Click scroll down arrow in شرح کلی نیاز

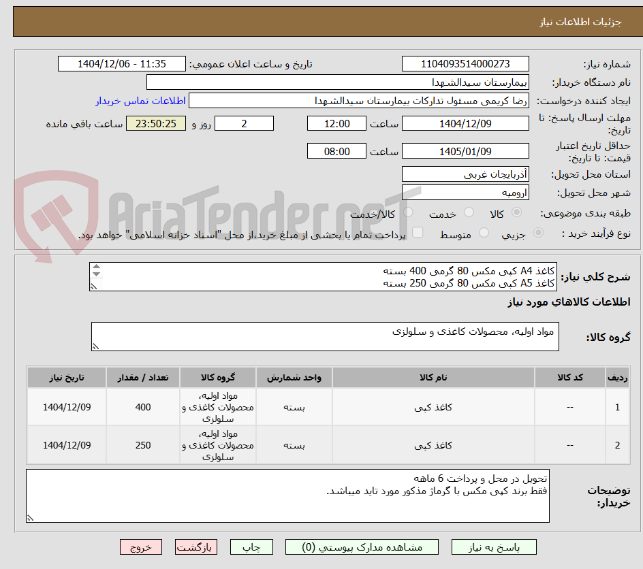point(96,274)
